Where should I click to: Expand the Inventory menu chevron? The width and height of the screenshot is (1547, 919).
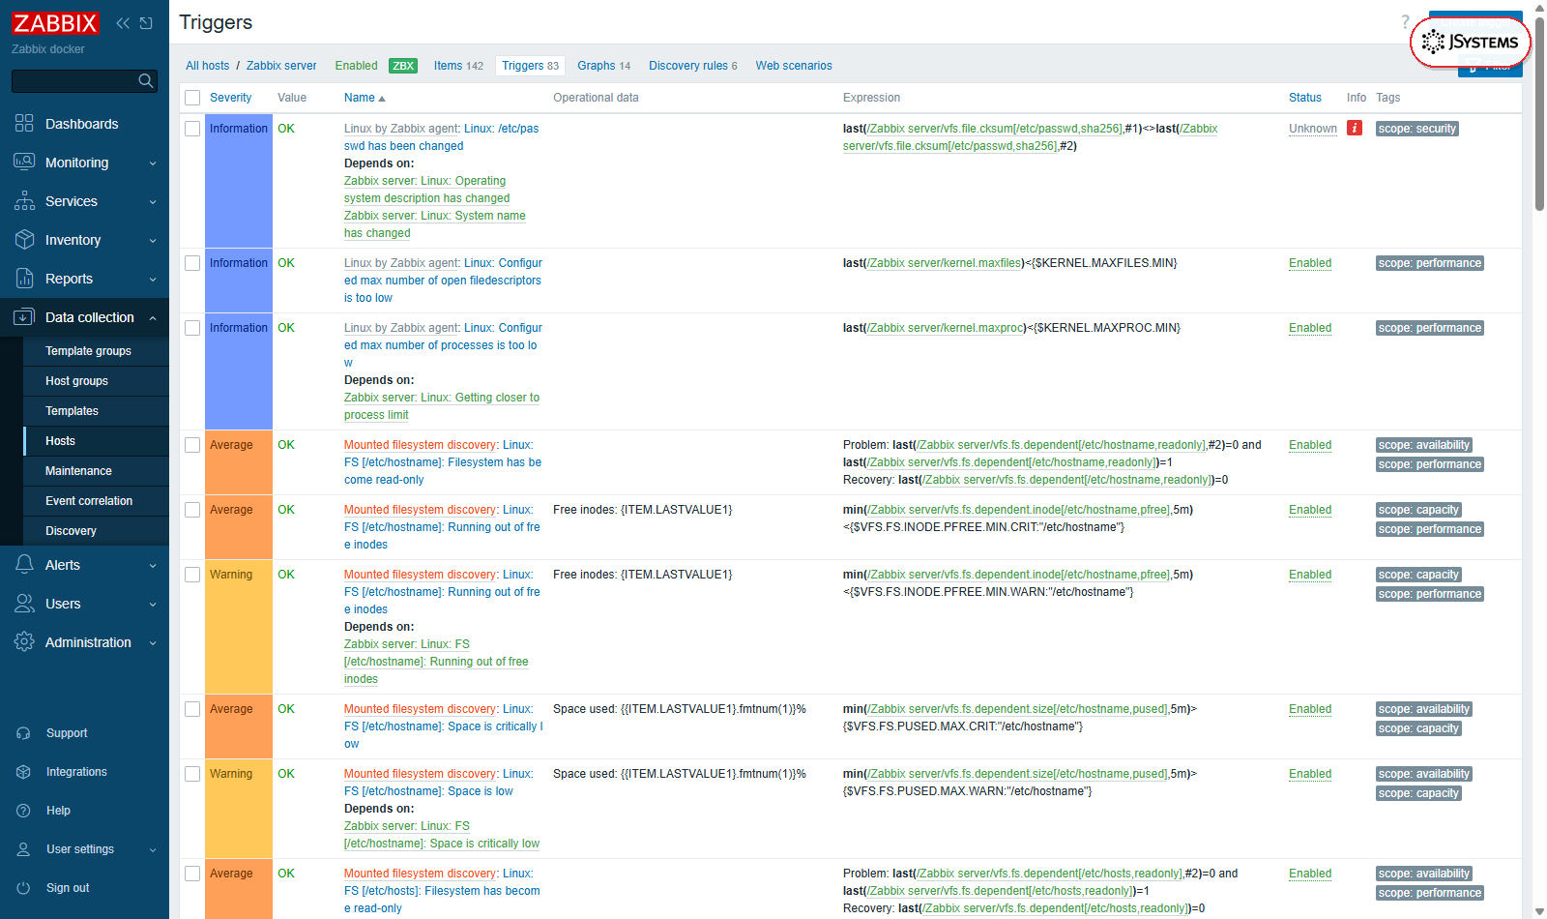pyautogui.click(x=153, y=241)
